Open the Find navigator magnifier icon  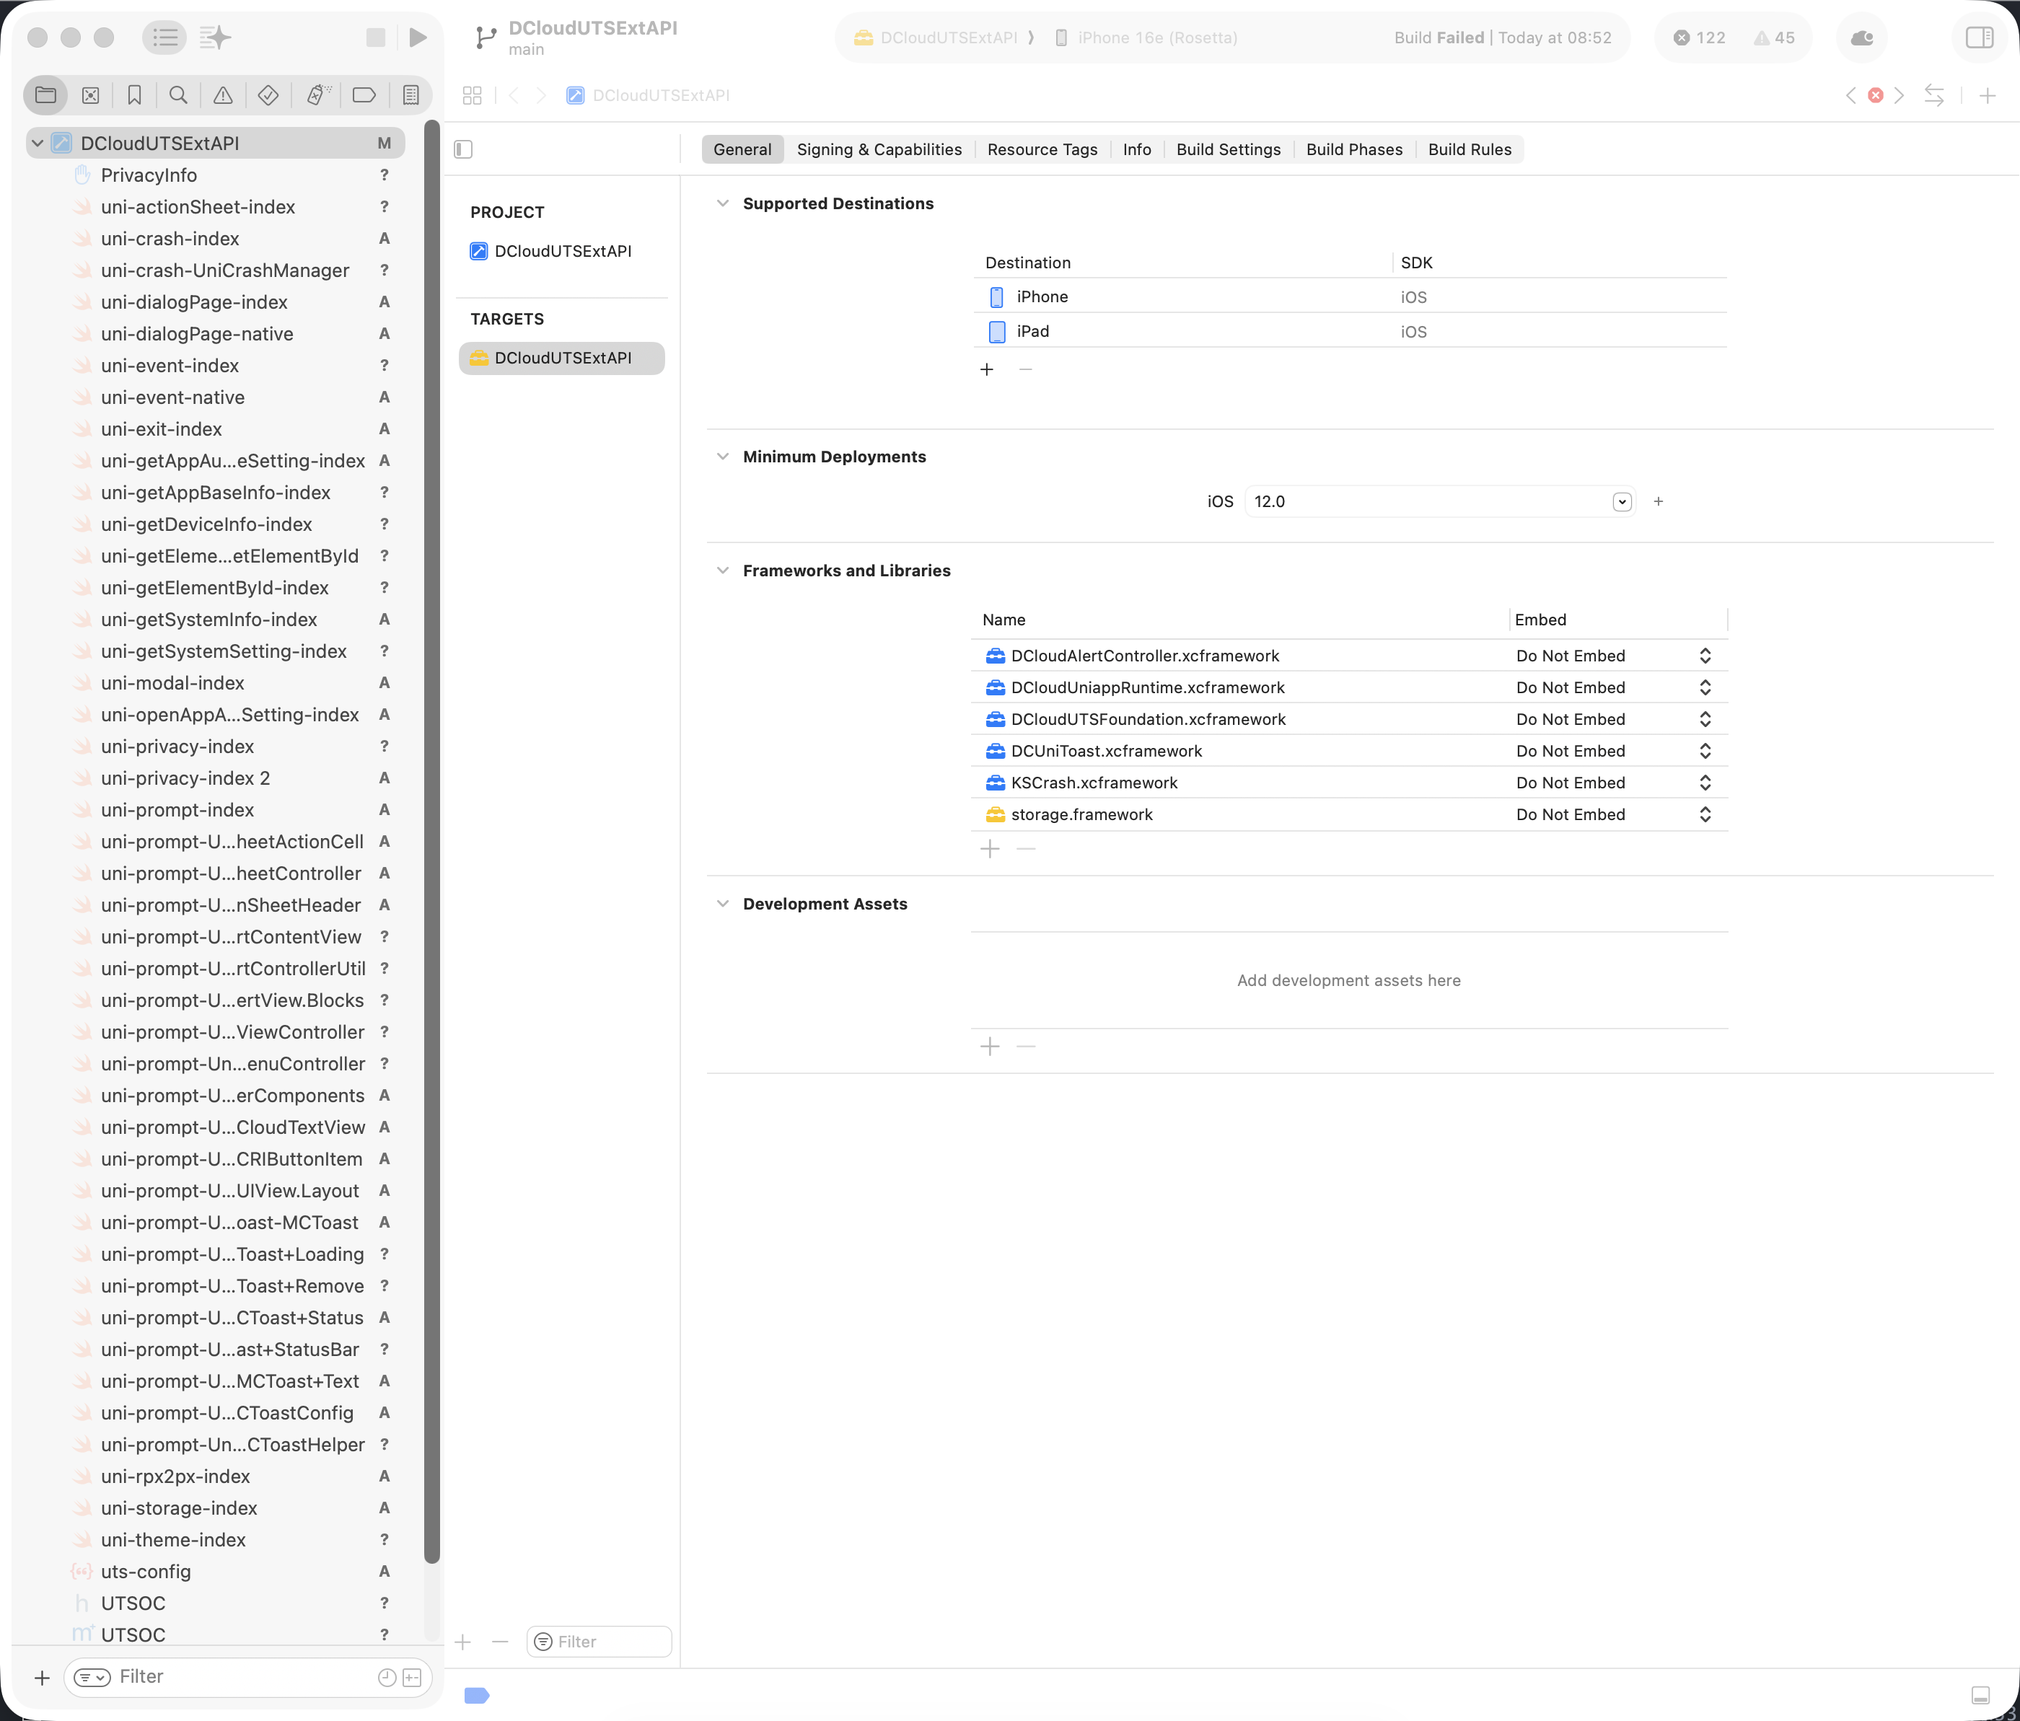(178, 94)
